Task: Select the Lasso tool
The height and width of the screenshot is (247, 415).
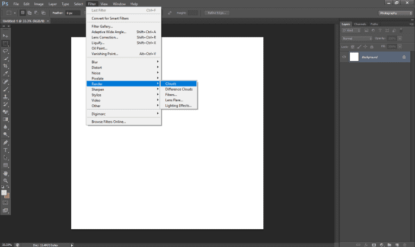Action: point(6,51)
